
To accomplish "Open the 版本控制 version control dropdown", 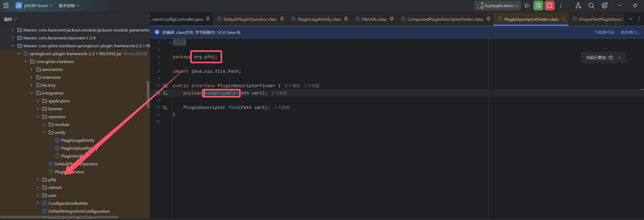I will [69, 6].
